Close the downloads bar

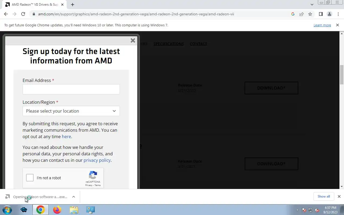[339, 196]
